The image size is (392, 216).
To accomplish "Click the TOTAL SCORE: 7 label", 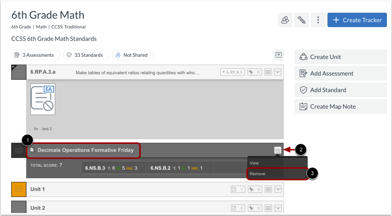I will pyautogui.click(x=46, y=165).
